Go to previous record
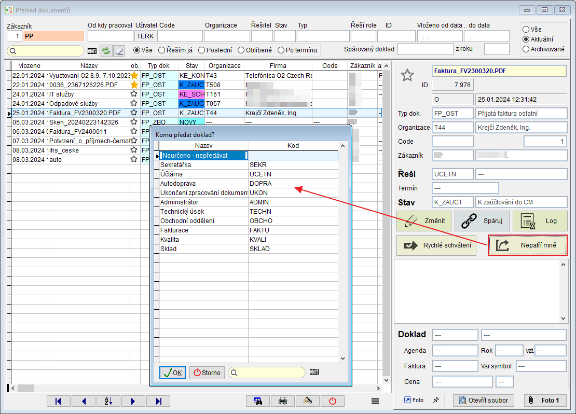576x414 pixels. [x=84, y=401]
